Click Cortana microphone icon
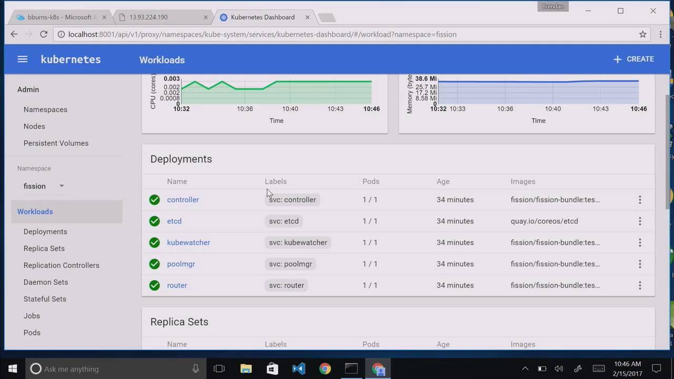This screenshot has height=379, width=674. coord(196,368)
